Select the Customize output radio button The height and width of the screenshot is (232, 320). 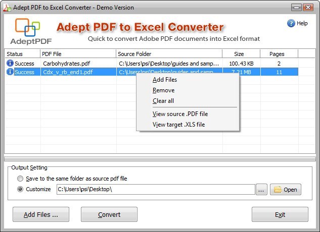(20, 190)
